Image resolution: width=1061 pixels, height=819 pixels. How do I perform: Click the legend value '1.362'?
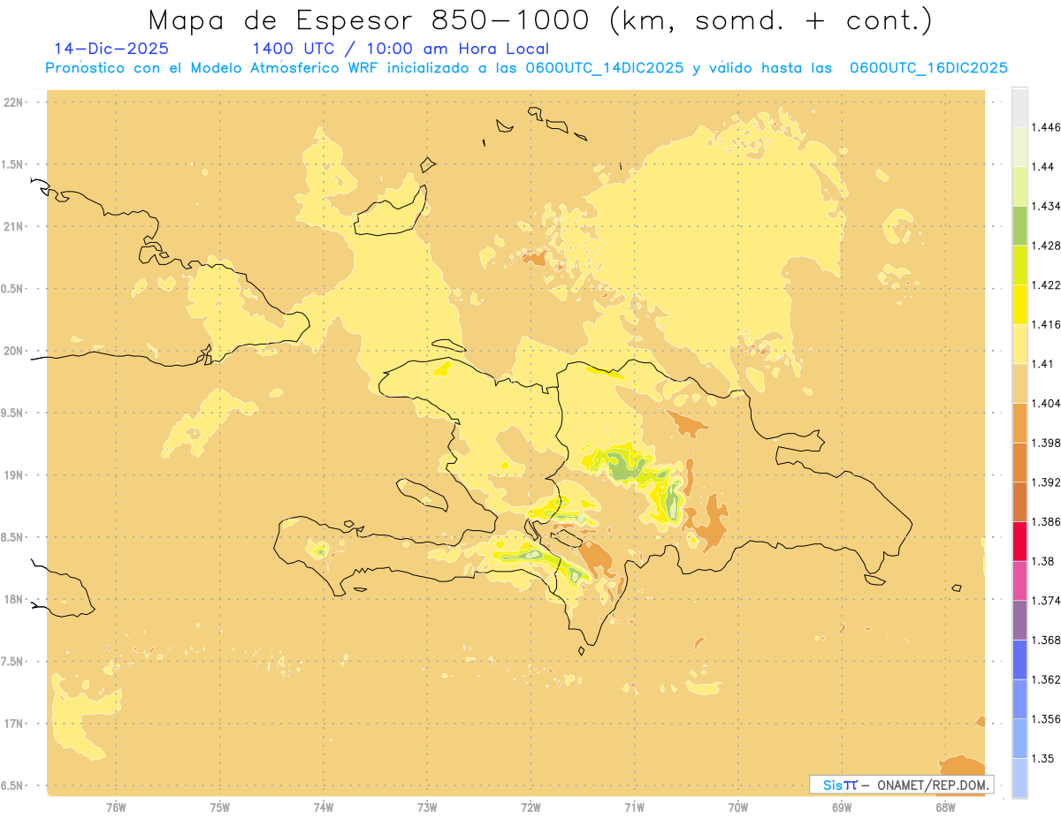(x=1045, y=679)
